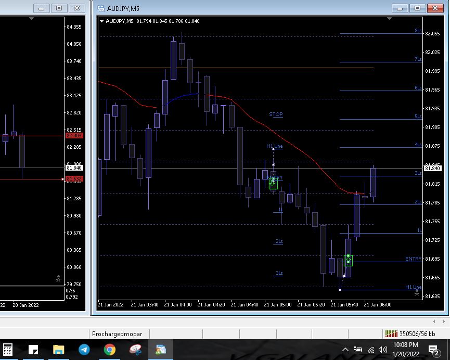Open Snipping Tool from the taskbar
The width and height of the screenshot is (450, 360).
pos(135,350)
